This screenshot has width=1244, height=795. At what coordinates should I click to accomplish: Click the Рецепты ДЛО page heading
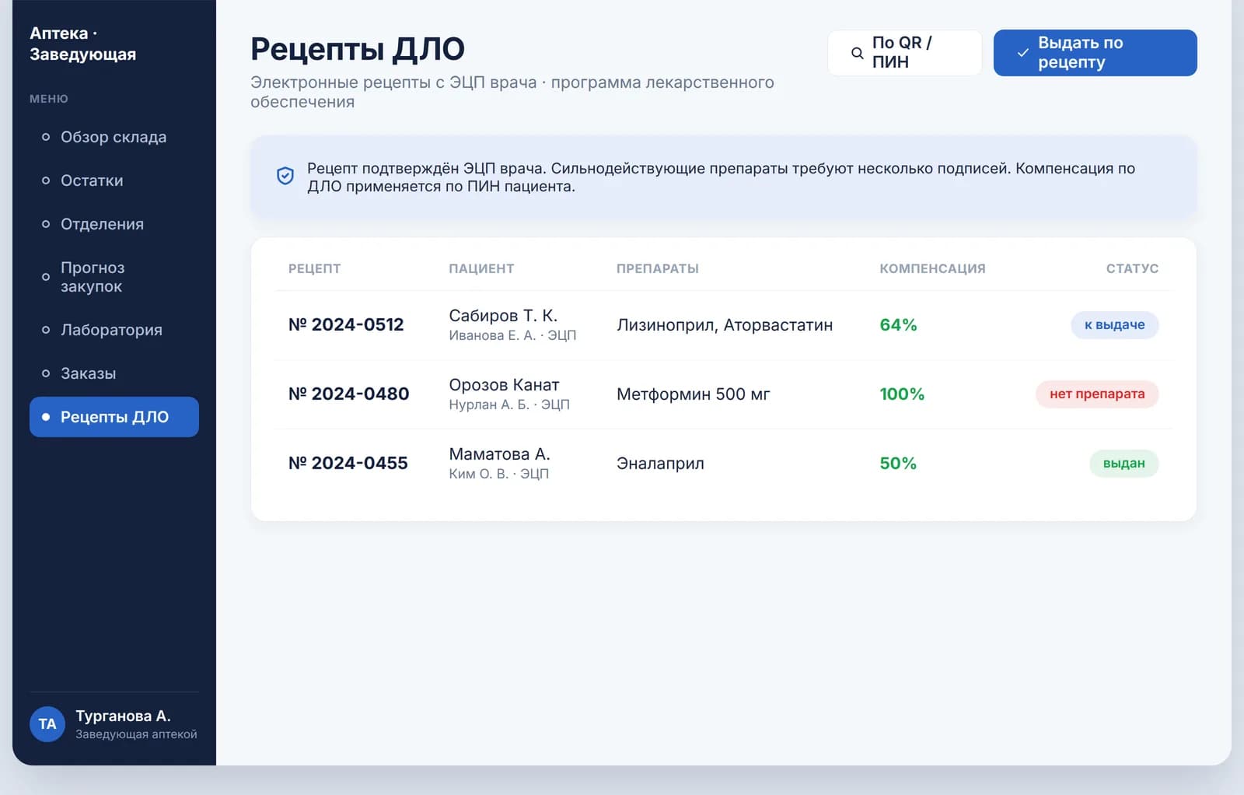[358, 49]
